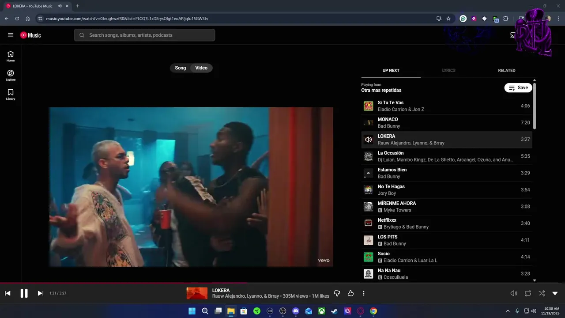Open Discord from the taskbar

pyautogui.click(x=296, y=311)
